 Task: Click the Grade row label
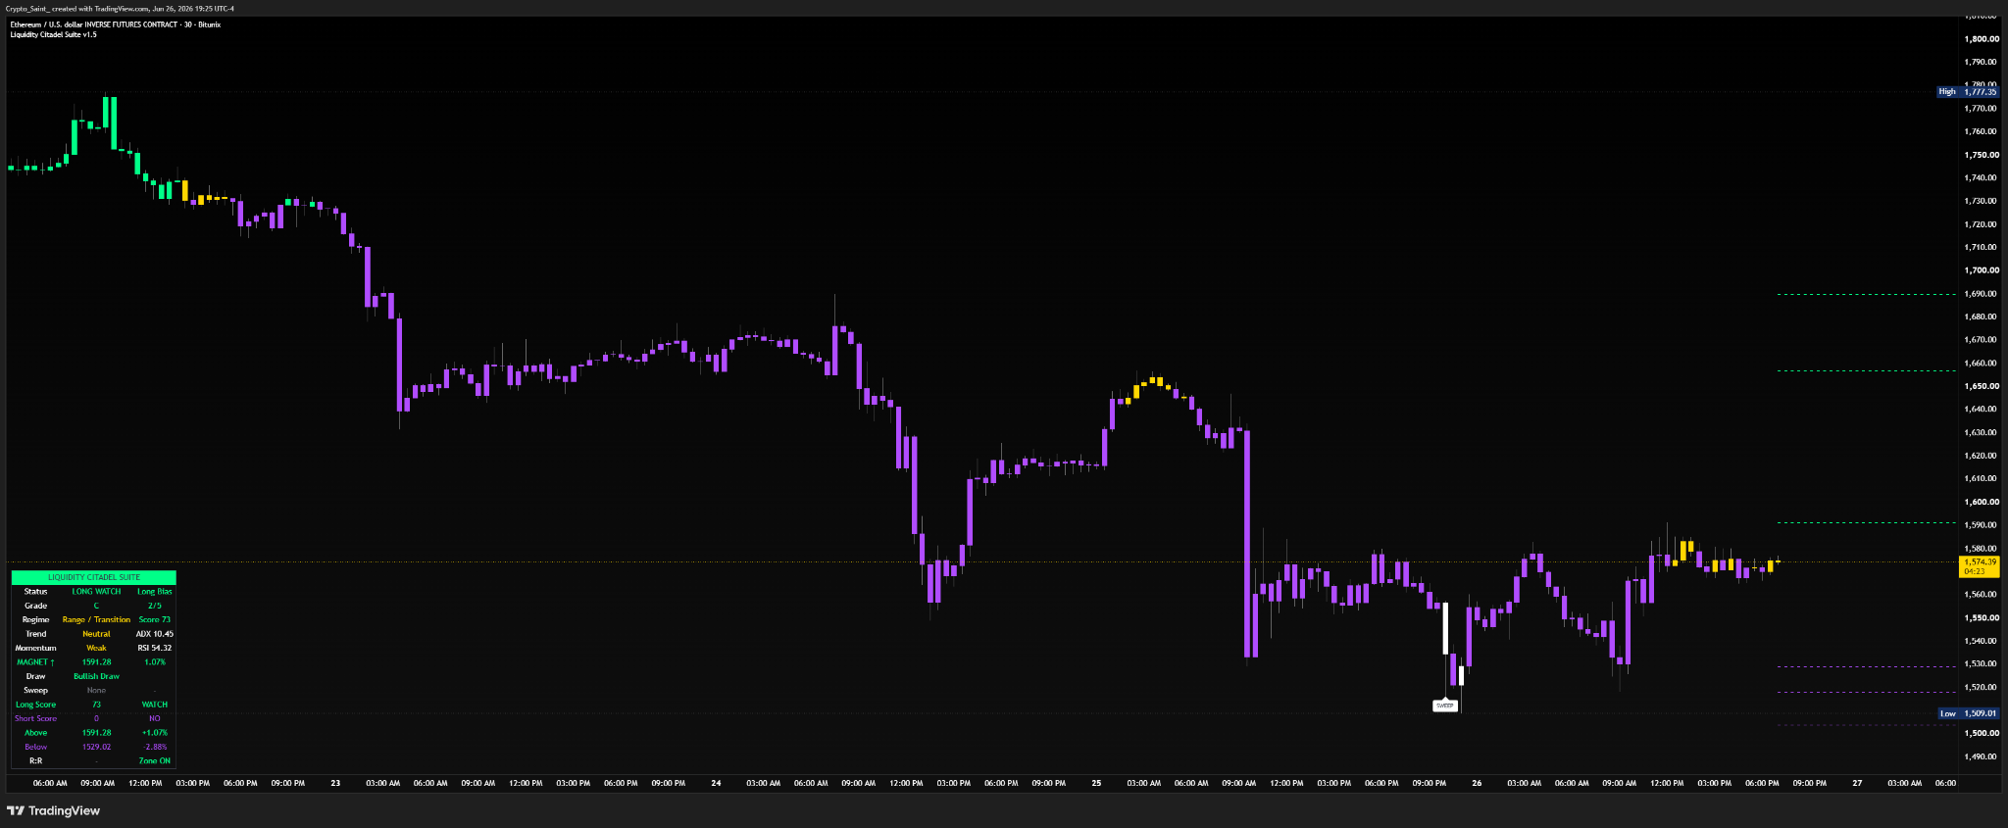[x=36, y=606]
